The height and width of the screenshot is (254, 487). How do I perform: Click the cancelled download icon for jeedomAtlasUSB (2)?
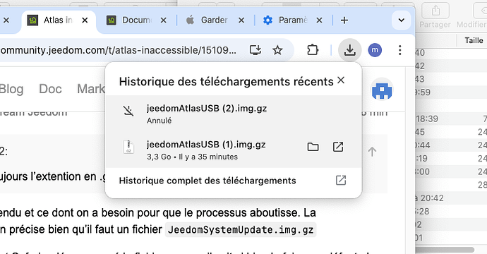coord(128,111)
